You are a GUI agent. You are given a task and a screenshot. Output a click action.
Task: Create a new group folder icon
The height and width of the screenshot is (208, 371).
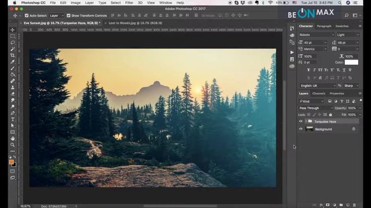tap(341, 205)
